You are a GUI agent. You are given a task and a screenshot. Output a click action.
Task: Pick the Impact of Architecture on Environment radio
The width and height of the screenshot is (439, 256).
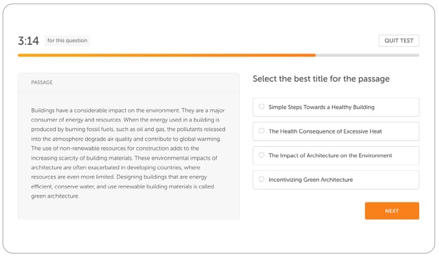point(262,155)
